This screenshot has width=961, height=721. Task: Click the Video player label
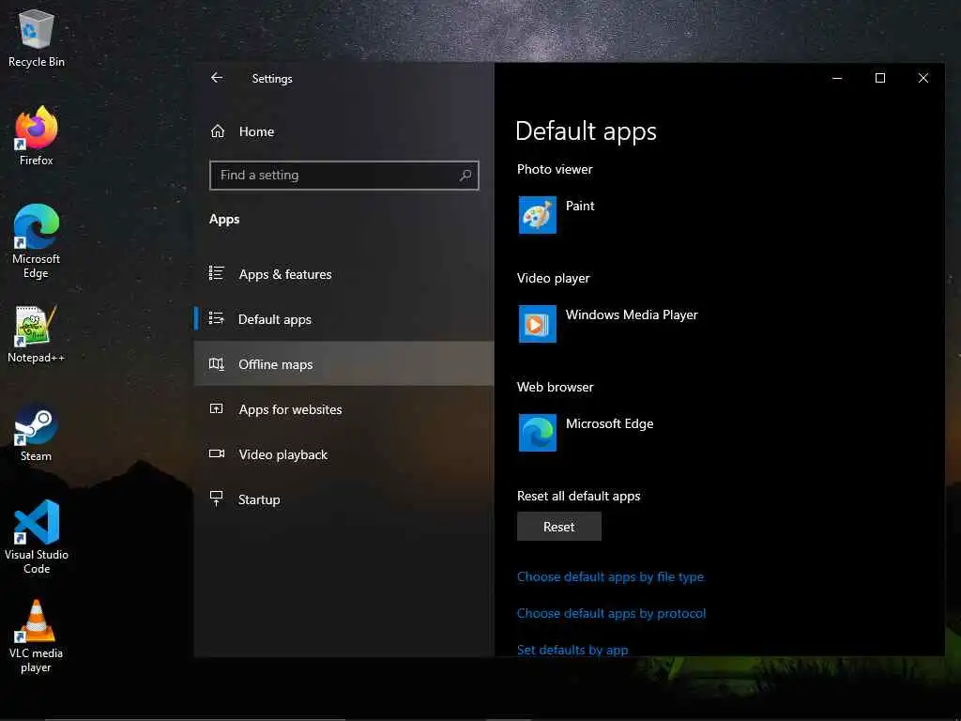pos(554,278)
